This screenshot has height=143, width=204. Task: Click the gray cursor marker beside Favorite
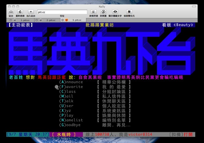57,87
